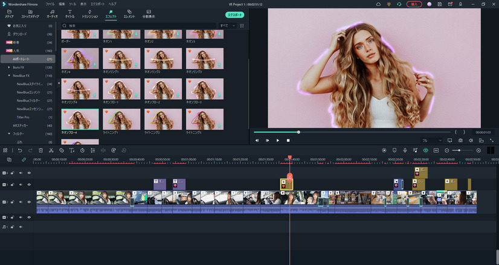Toggle visibility eye of video track 2
The width and height of the screenshot is (499, 265).
pos(29,202)
